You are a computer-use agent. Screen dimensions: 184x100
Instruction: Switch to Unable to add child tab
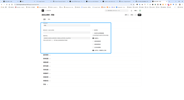(x=110, y=1)
